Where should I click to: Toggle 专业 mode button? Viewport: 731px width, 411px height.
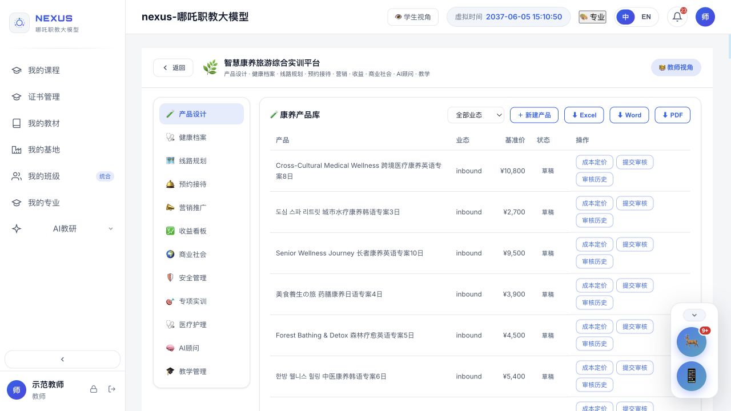(x=592, y=17)
